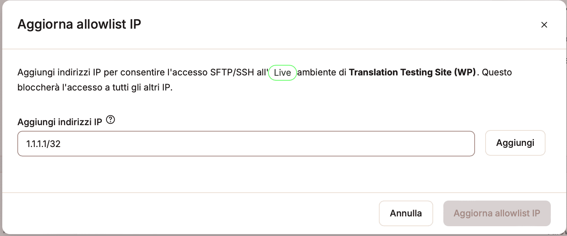Click the Aggiungi button
567x236 pixels.
point(515,143)
